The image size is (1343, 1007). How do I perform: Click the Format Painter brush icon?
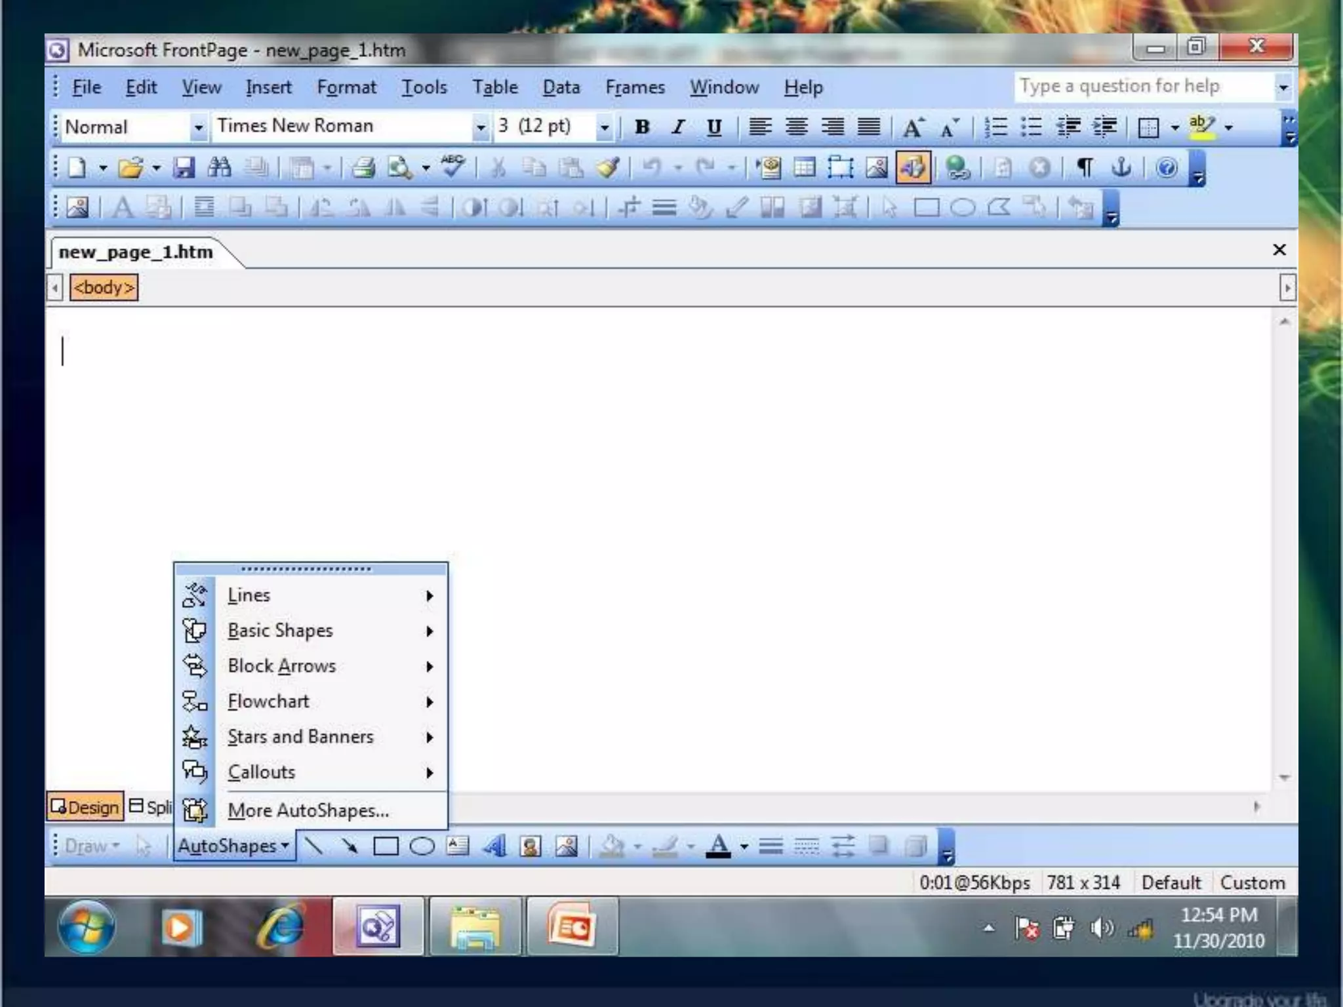[608, 168]
